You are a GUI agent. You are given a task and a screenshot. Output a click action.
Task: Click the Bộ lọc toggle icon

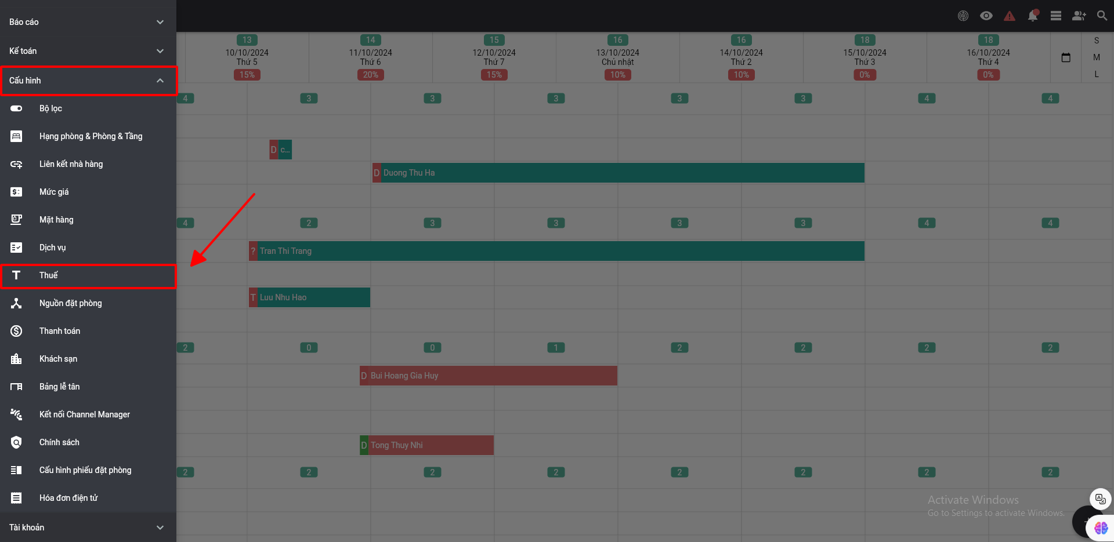[16, 108]
